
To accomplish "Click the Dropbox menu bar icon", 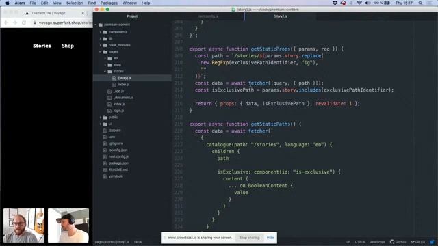I will [335, 3].
